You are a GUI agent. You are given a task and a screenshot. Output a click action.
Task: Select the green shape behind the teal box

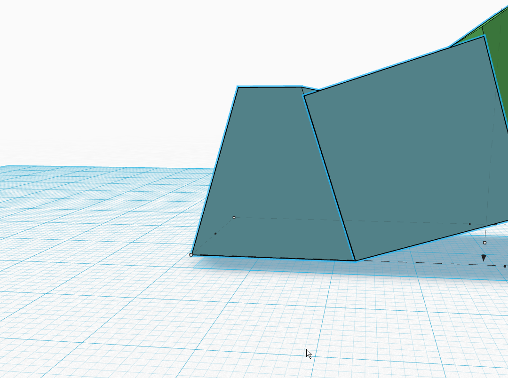(497, 48)
